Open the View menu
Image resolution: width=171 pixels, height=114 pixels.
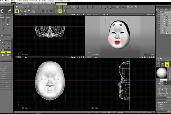click(7, 1)
